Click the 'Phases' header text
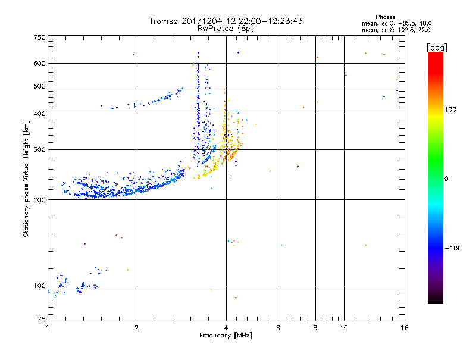 click(x=385, y=17)
